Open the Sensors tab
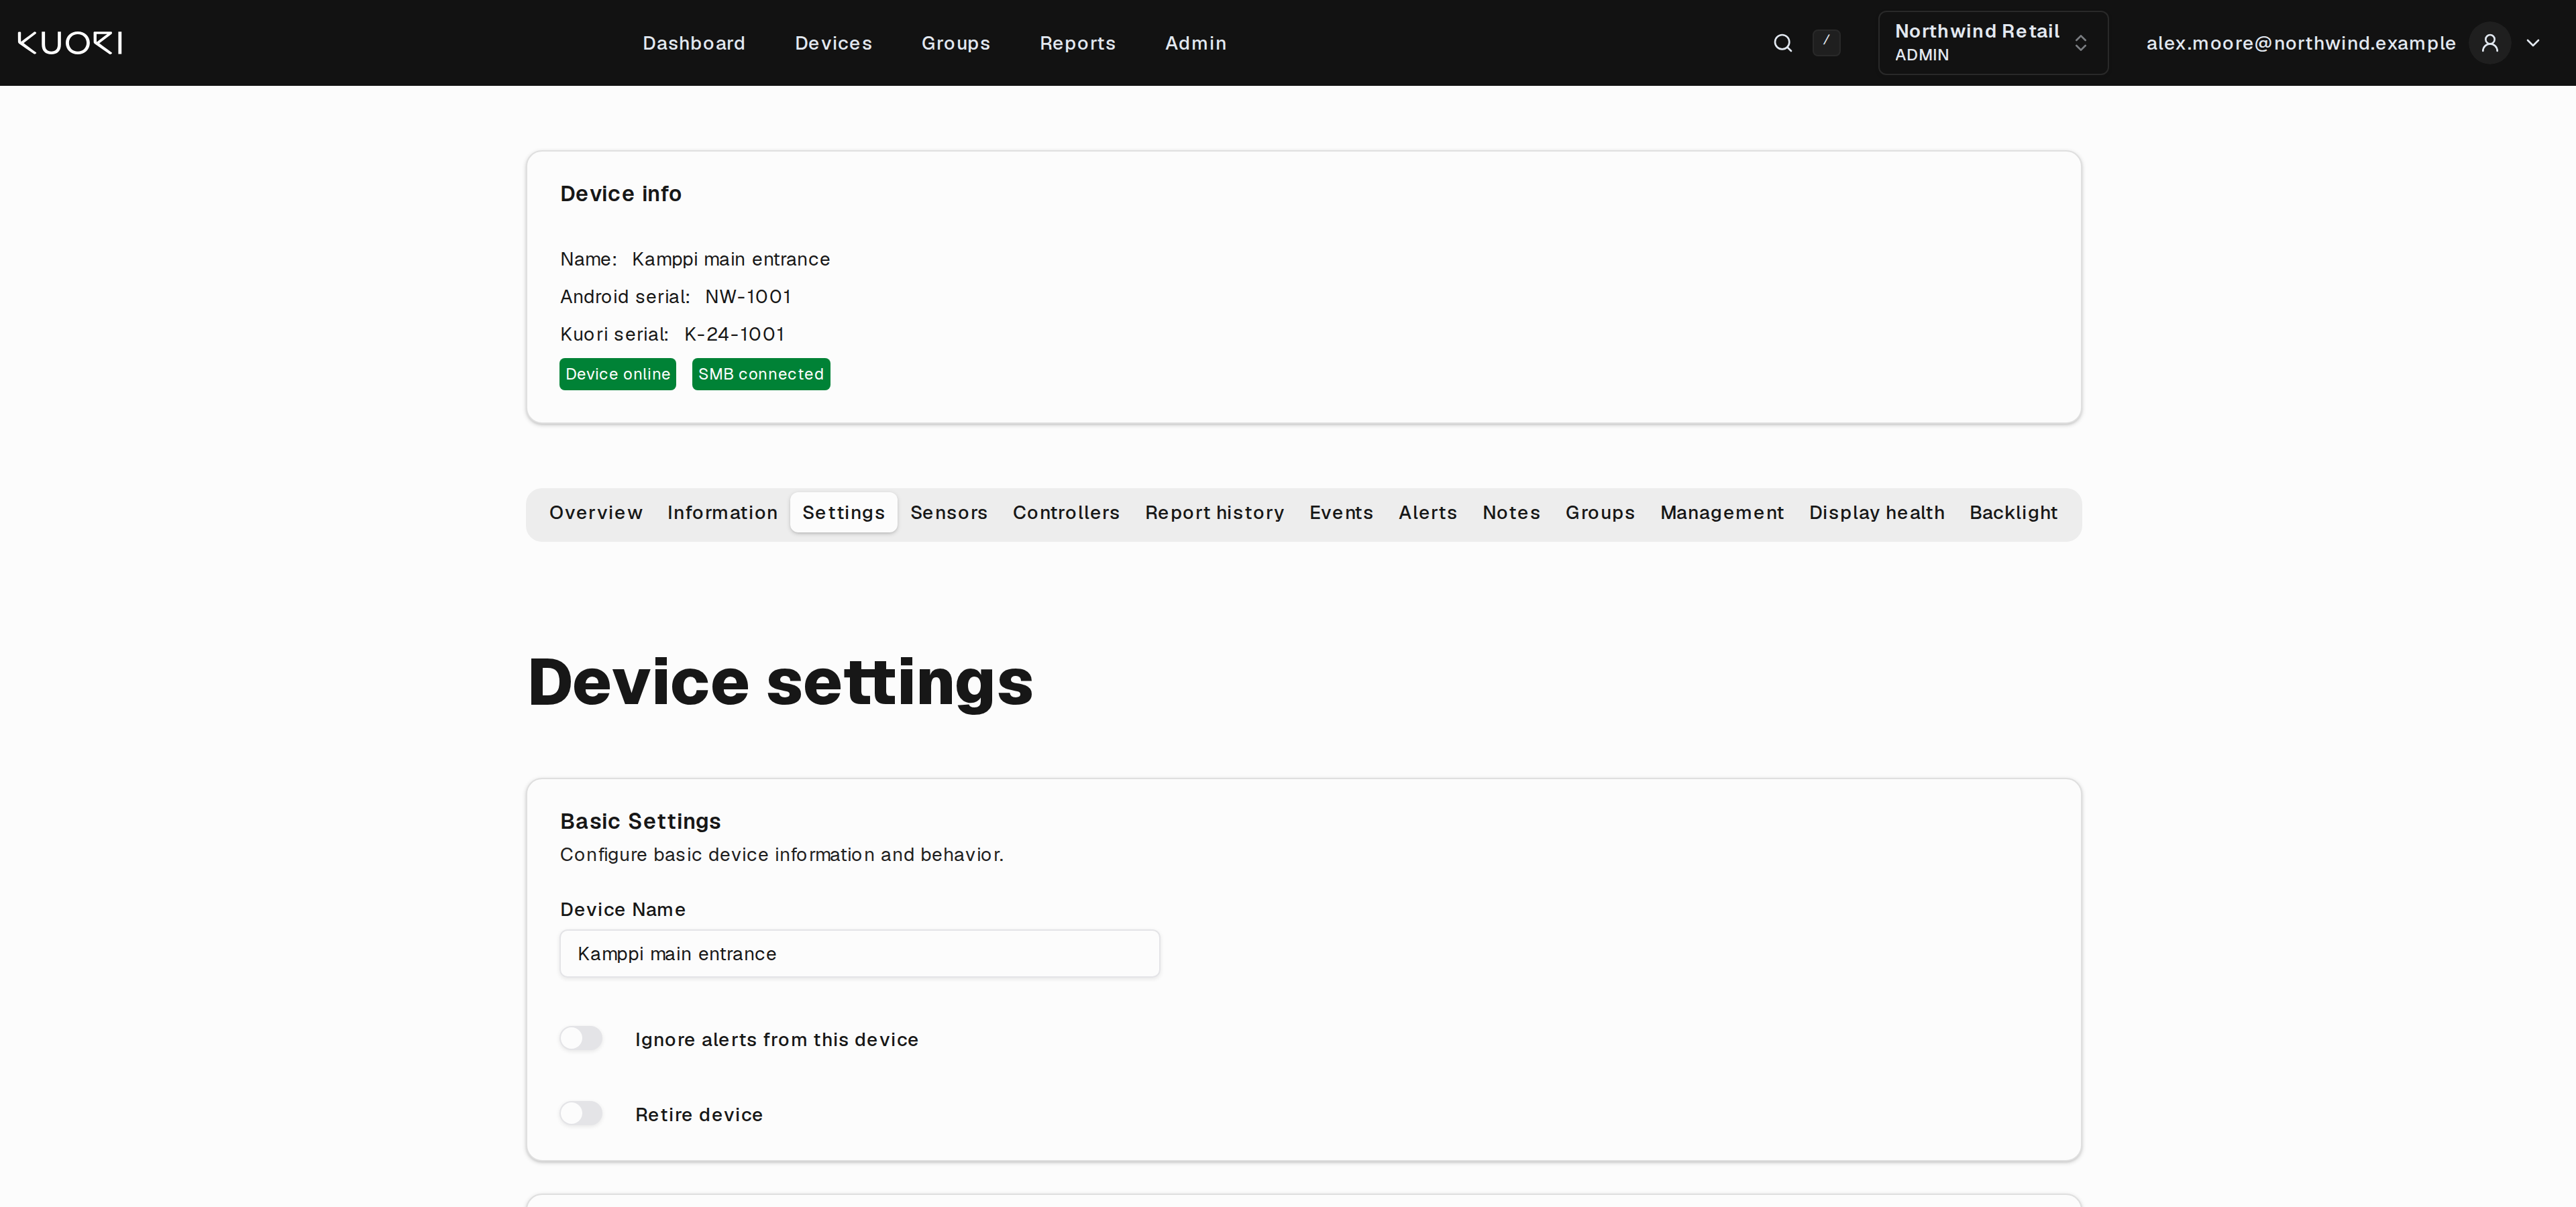This screenshot has height=1207, width=2576. 948,512
